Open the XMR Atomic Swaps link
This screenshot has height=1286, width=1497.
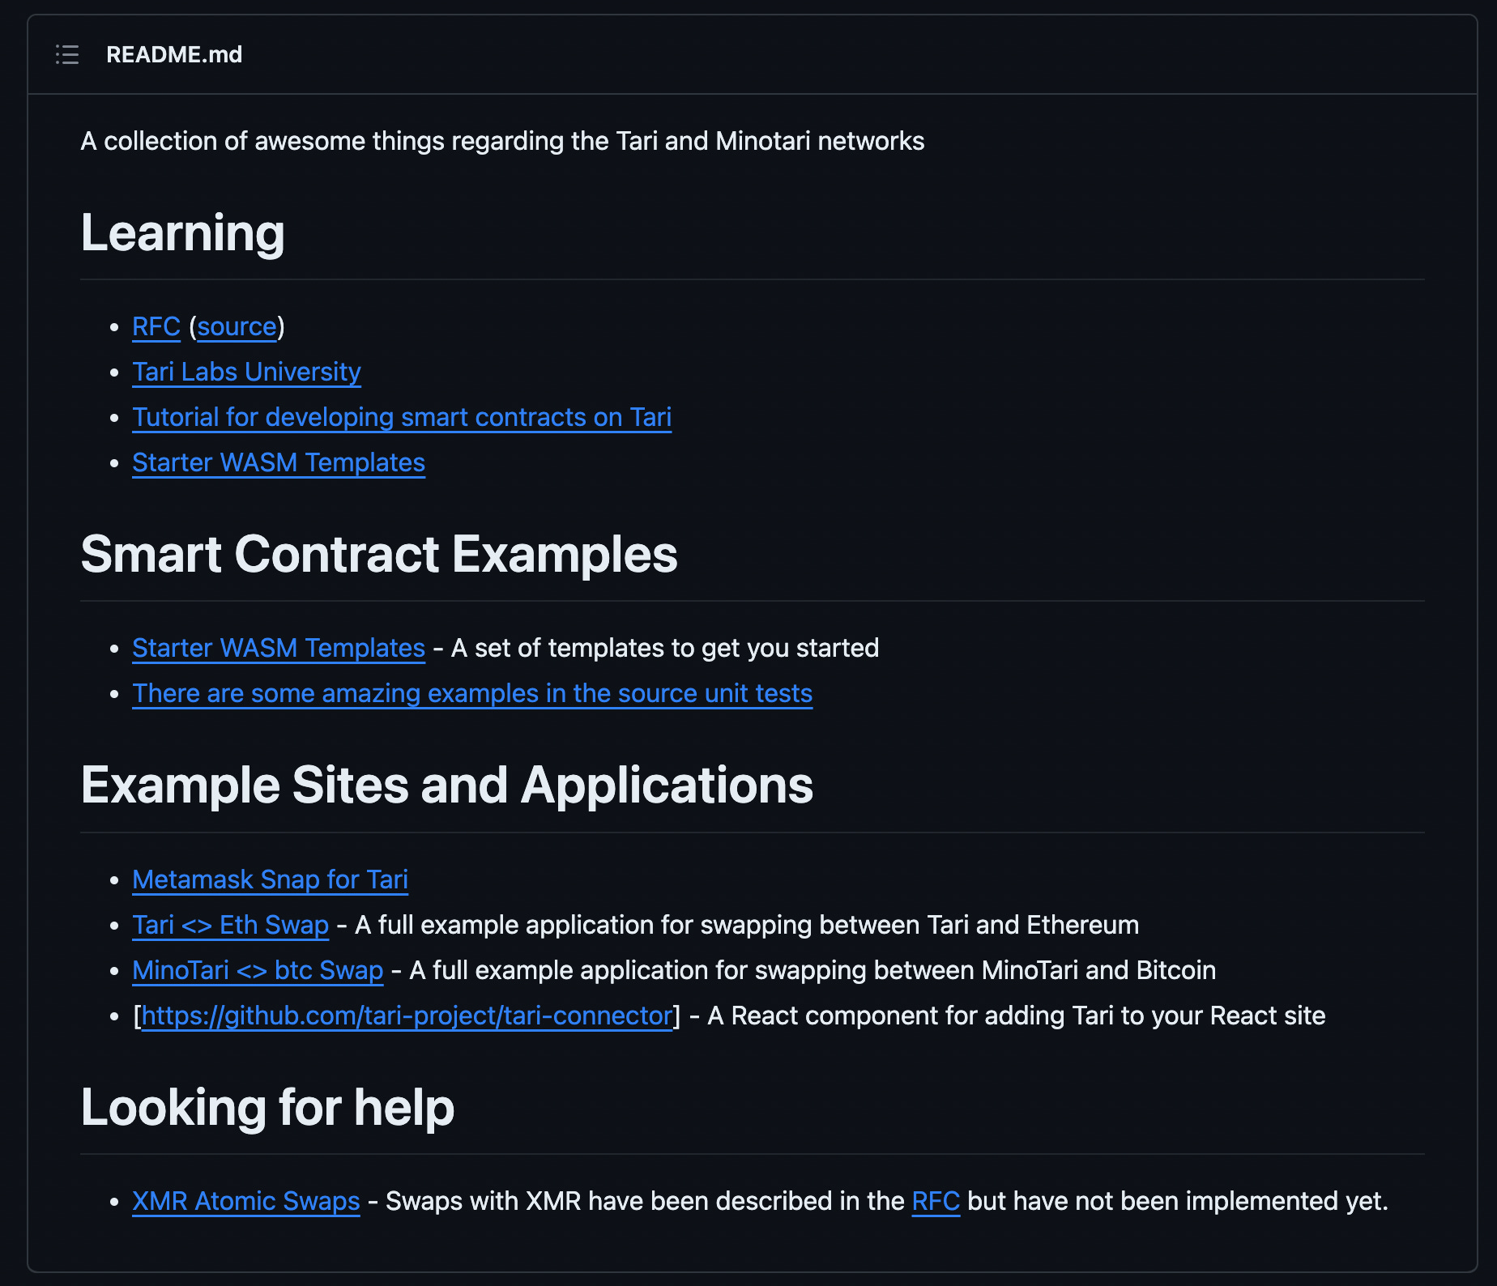pyautogui.click(x=246, y=1201)
